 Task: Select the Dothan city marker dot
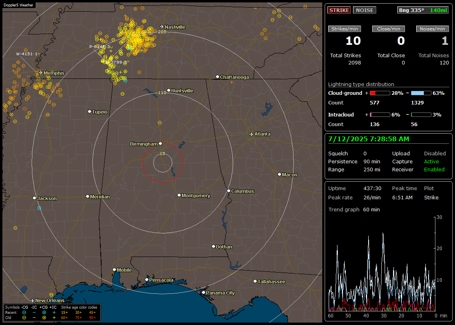pos(213,246)
